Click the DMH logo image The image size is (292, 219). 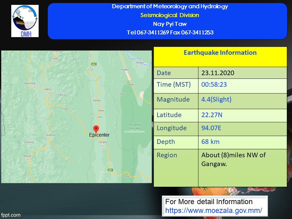(25, 21)
